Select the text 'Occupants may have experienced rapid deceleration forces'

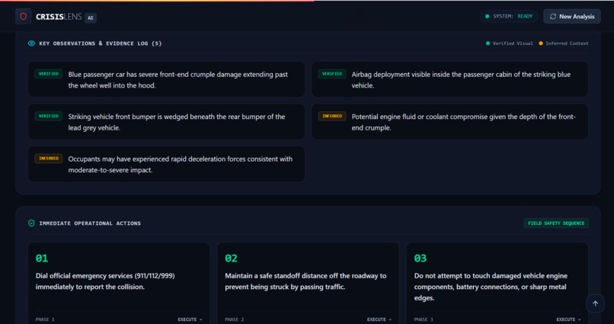[x=158, y=159]
